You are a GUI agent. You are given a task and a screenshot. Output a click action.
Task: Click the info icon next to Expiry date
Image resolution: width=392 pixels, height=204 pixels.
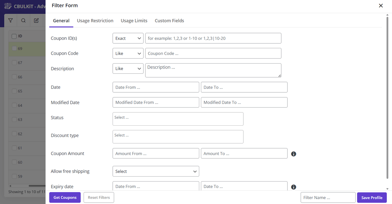point(293,187)
